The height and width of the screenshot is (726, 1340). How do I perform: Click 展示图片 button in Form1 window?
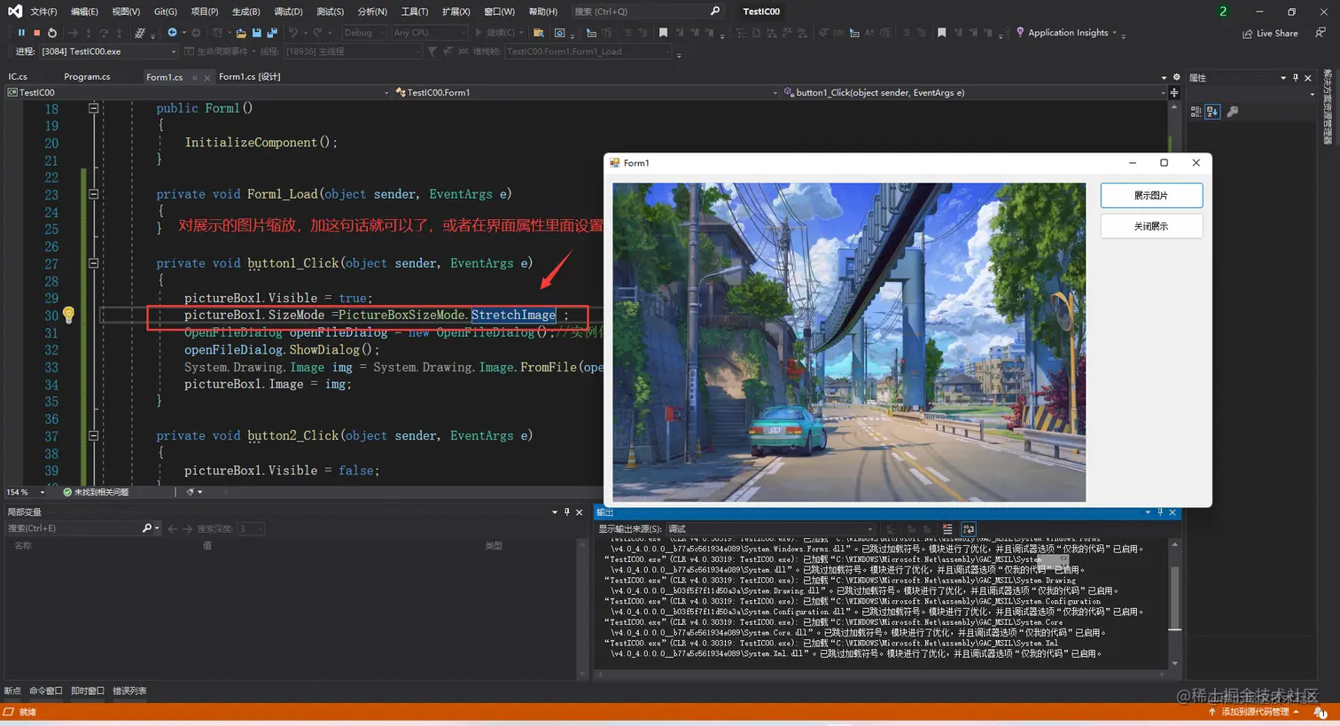[x=1151, y=195]
